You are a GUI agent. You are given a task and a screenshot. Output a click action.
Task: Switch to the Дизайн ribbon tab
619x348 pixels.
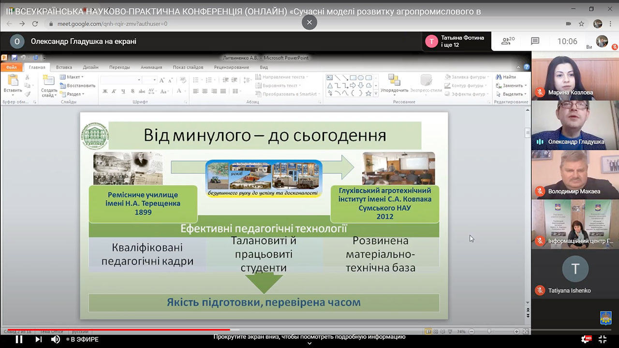(90, 67)
